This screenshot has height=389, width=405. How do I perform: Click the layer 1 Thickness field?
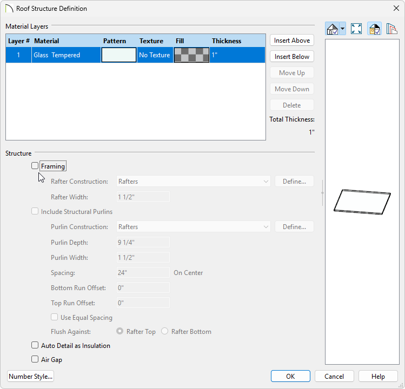tap(237, 55)
